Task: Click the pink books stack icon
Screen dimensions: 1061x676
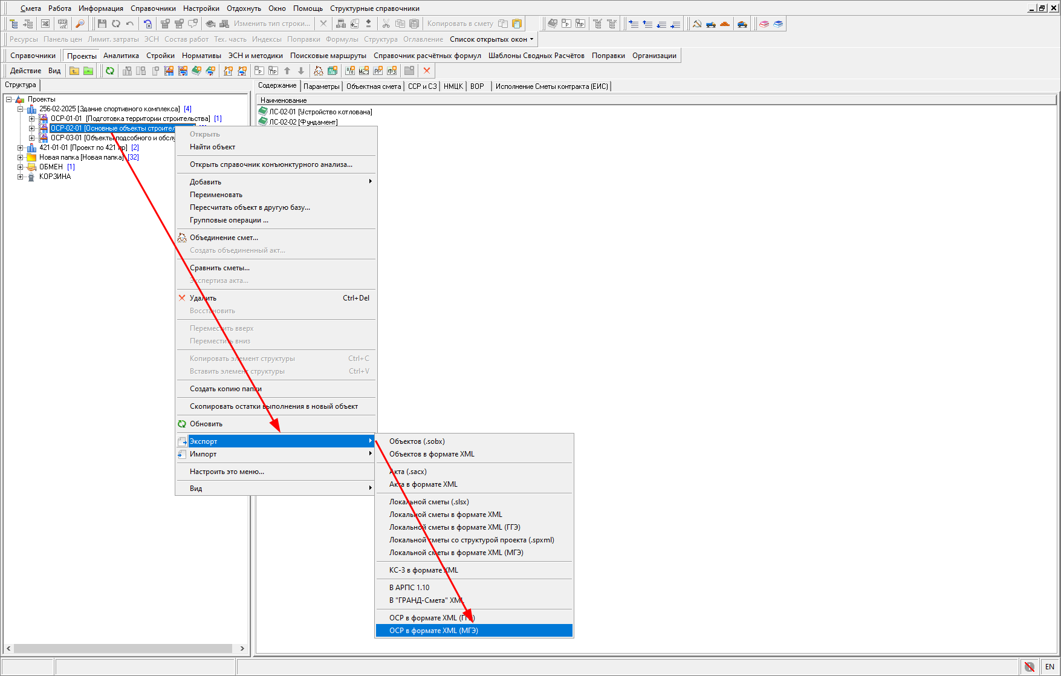Action: 764,24
